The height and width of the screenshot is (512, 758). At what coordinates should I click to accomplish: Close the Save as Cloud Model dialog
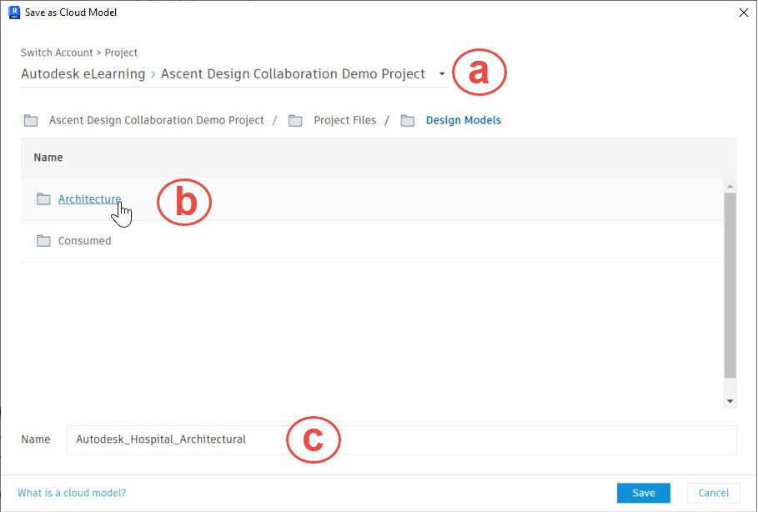pyautogui.click(x=744, y=13)
